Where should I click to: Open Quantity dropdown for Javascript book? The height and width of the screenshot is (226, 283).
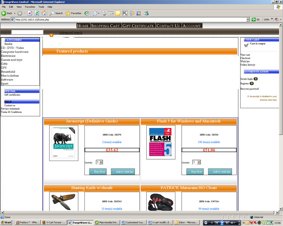[x=100, y=162]
